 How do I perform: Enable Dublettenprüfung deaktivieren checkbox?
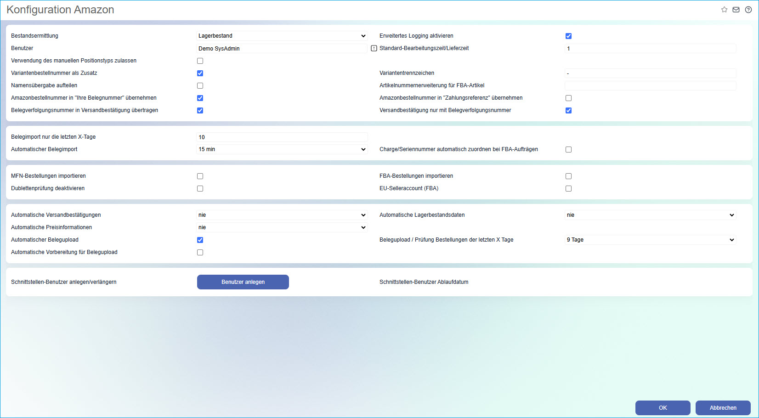(x=200, y=188)
